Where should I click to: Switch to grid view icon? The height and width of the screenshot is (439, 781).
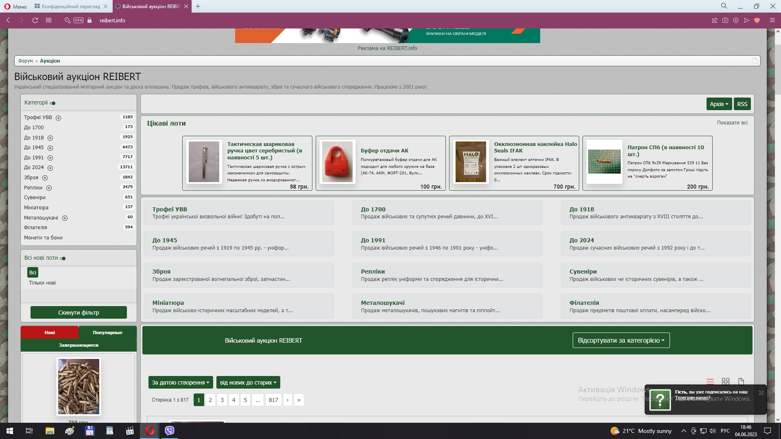(726, 382)
